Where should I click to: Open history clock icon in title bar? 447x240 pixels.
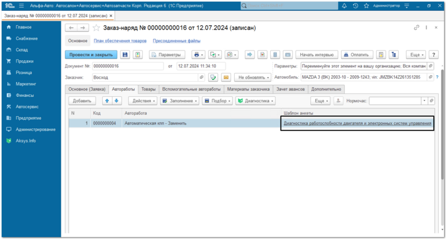point(355,5)
